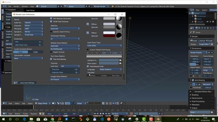This screenshot has height=122, width=218.
Task: Enable Region Overlap checkbox
Action: (x=51, y=52)
